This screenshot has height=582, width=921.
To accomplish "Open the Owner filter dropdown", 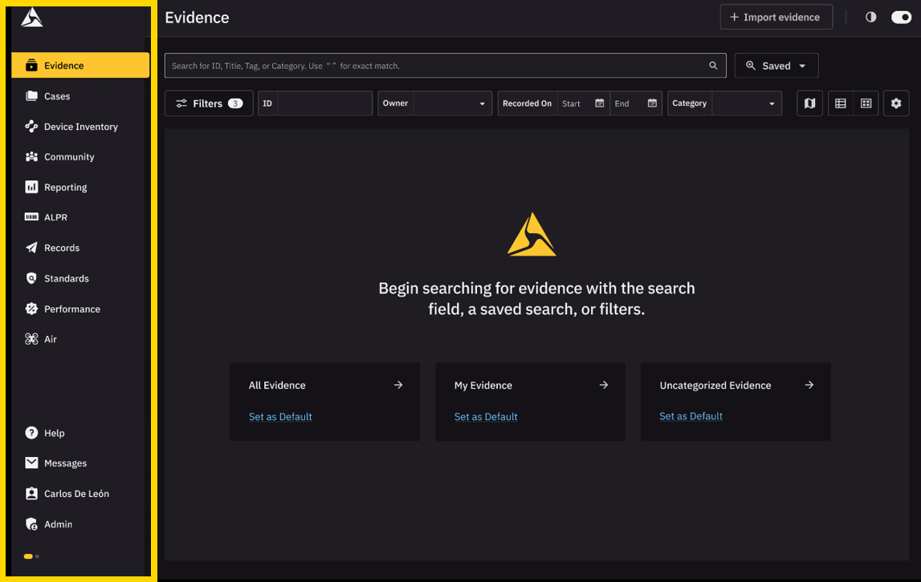I will pyautogui.click(x=452, y=103).
